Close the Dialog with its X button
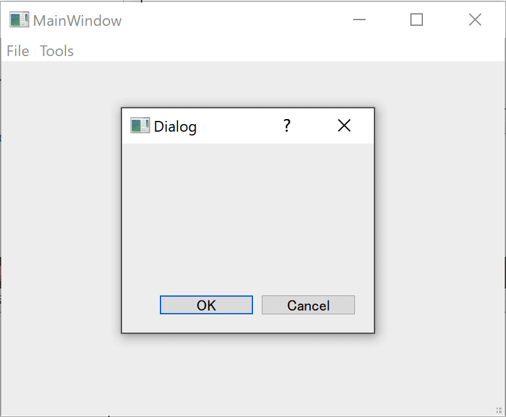Image resolution: width=506 pixels, height=417 pixels. coord(344,126)
